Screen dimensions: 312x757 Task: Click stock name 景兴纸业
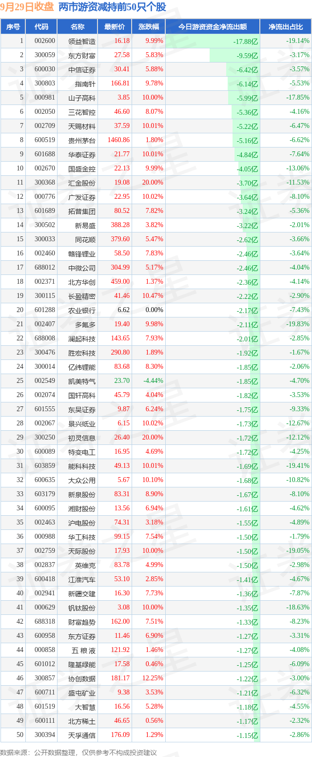point(82,424)
